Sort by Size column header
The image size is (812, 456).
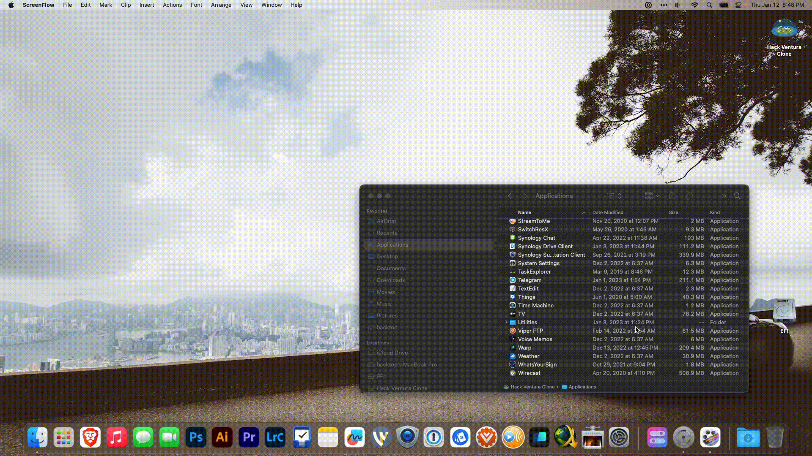[674, 212]
